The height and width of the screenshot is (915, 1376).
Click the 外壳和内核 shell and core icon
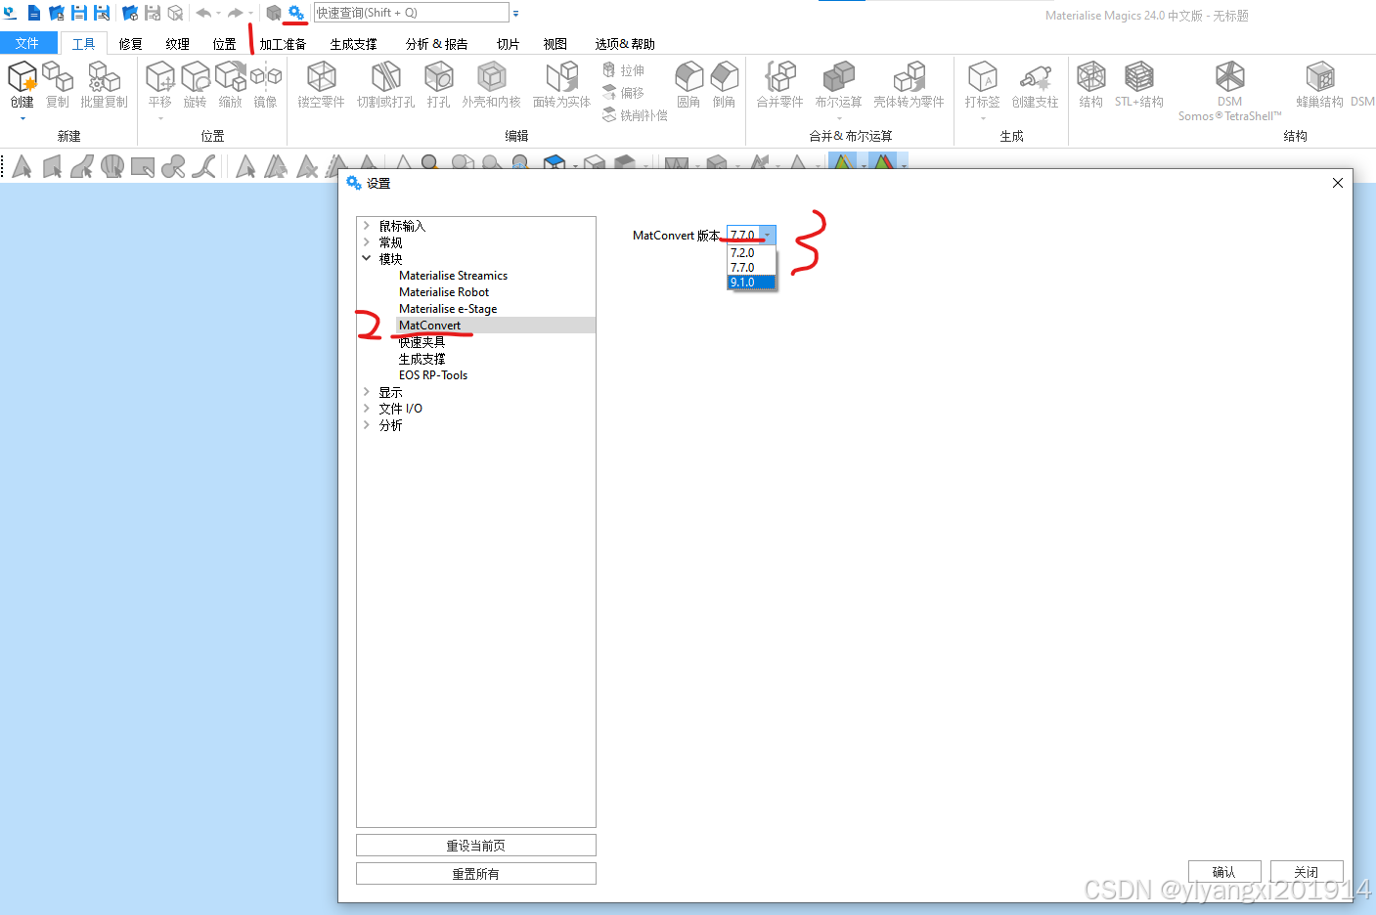[492, 77]
